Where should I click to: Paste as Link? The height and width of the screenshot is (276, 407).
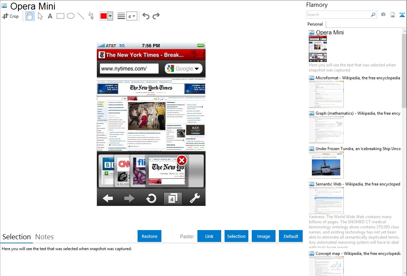click(x=209, y=236)
